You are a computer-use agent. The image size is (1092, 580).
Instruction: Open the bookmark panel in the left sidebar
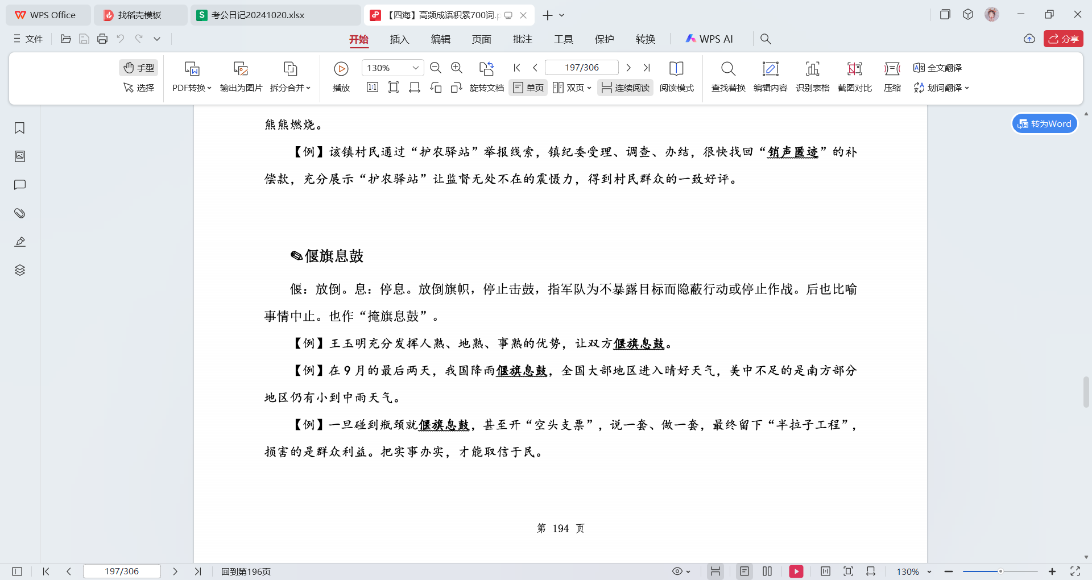(x=19, y=128)
